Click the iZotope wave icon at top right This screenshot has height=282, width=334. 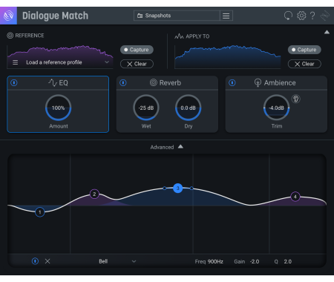point(324,16)
